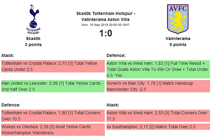Select Aston Villa vs West Ham corners over 11.5 bet

tap(158, 116)
